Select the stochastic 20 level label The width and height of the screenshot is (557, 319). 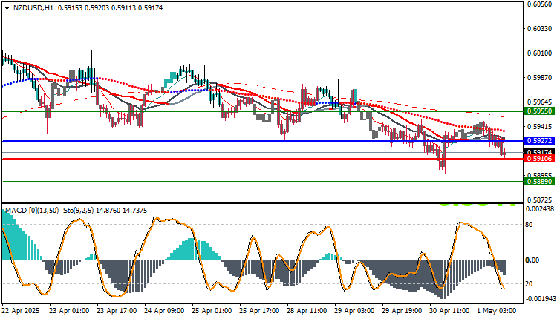tap(529, 284)
